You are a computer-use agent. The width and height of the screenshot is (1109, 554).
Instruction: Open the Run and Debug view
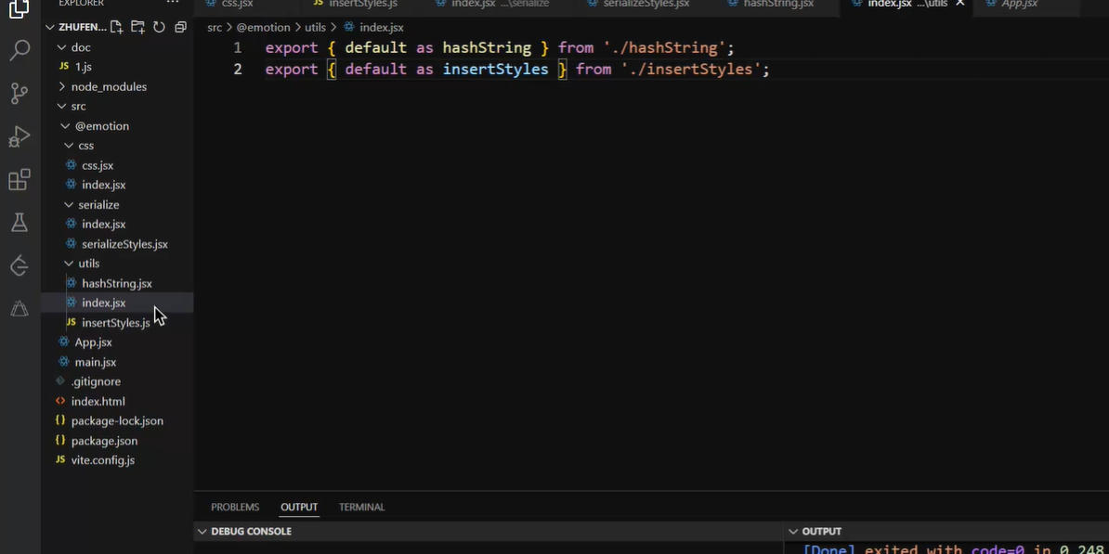pos(20,136)
